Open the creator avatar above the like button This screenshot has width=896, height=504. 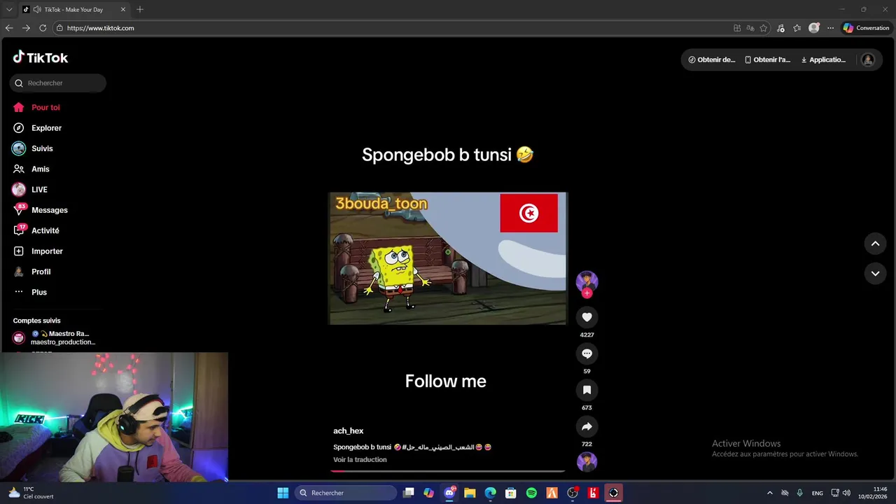(x=587, y=281)
